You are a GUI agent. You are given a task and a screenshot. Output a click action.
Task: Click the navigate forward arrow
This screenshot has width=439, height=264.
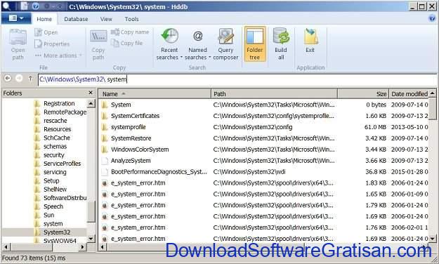(x=19, y=79)
